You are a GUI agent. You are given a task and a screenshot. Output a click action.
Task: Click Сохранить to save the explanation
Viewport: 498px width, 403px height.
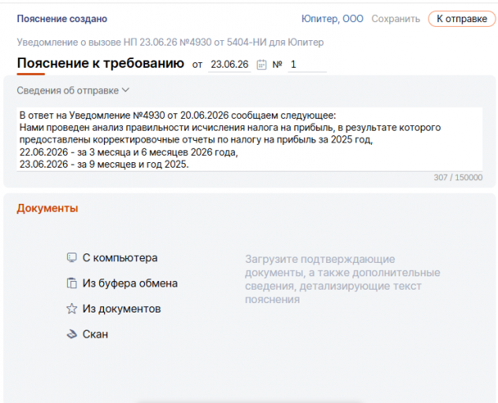(396, 19)
